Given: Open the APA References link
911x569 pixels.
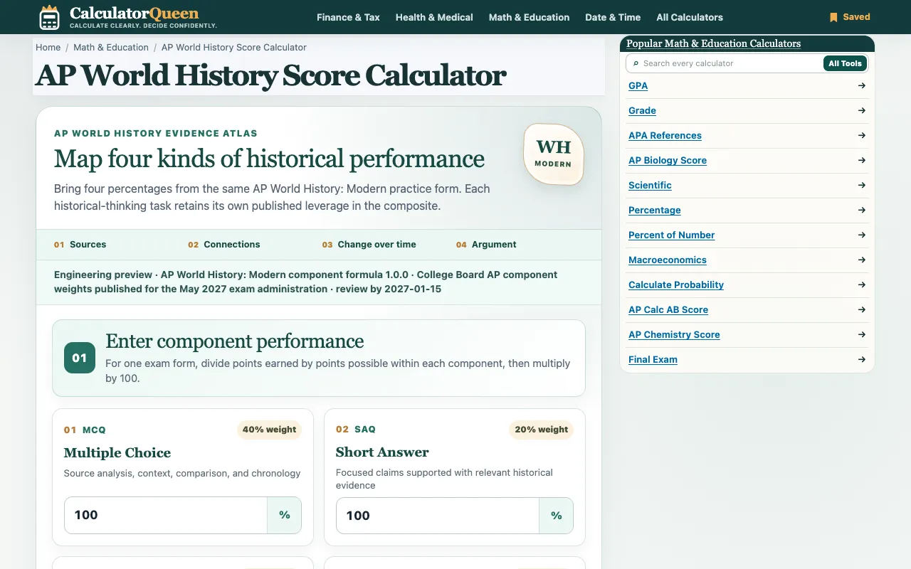Looking at the screenshot, I should coord(665,135).
